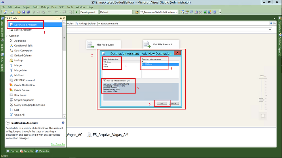The height and width of the screenshot is (158, 282).
Task: Open the TB_TransacaoDataCollationItem find dropdown
Action: point(177,12)
